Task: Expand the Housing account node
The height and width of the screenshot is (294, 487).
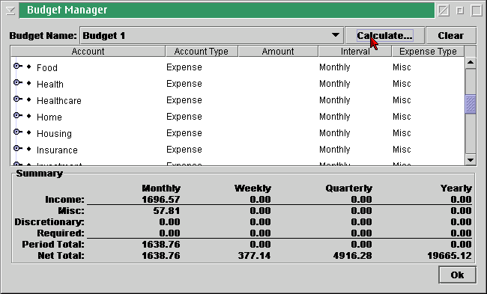Action: 18,132
